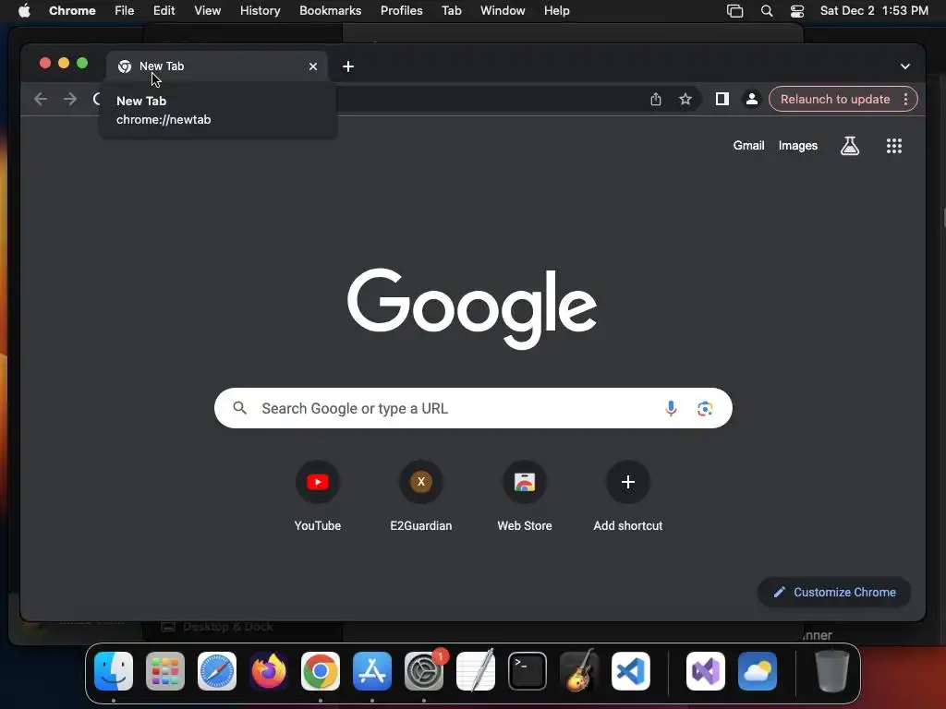Open App Store from the Dock
Screen dimensions: 946x709
click(x=372, y=671)
